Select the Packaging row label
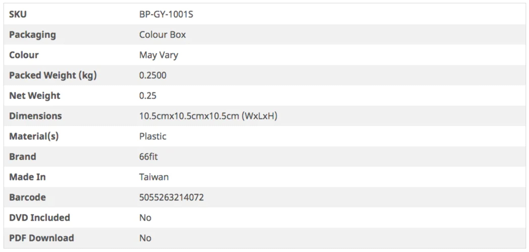Screen dimensions: 529x252 click(x=33, y=35)
